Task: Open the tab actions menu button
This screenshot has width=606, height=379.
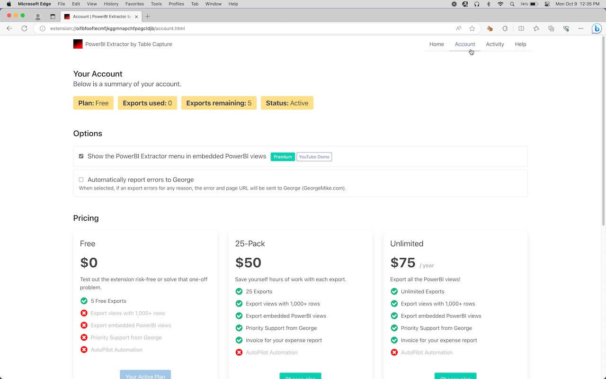Action: [53, 17]
